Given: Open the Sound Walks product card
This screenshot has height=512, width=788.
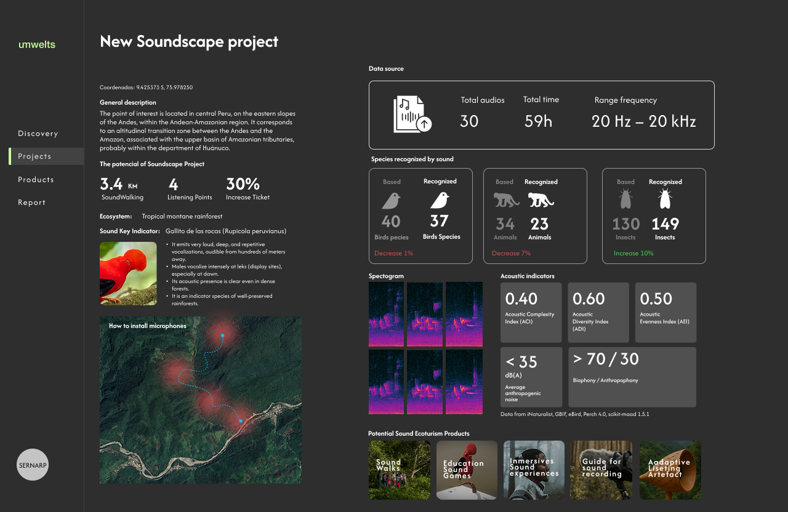Looking at the screenshot, I should coord(400,470).
